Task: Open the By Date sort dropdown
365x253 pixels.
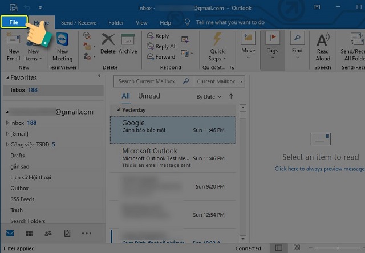Action: [x=209, y=97]
